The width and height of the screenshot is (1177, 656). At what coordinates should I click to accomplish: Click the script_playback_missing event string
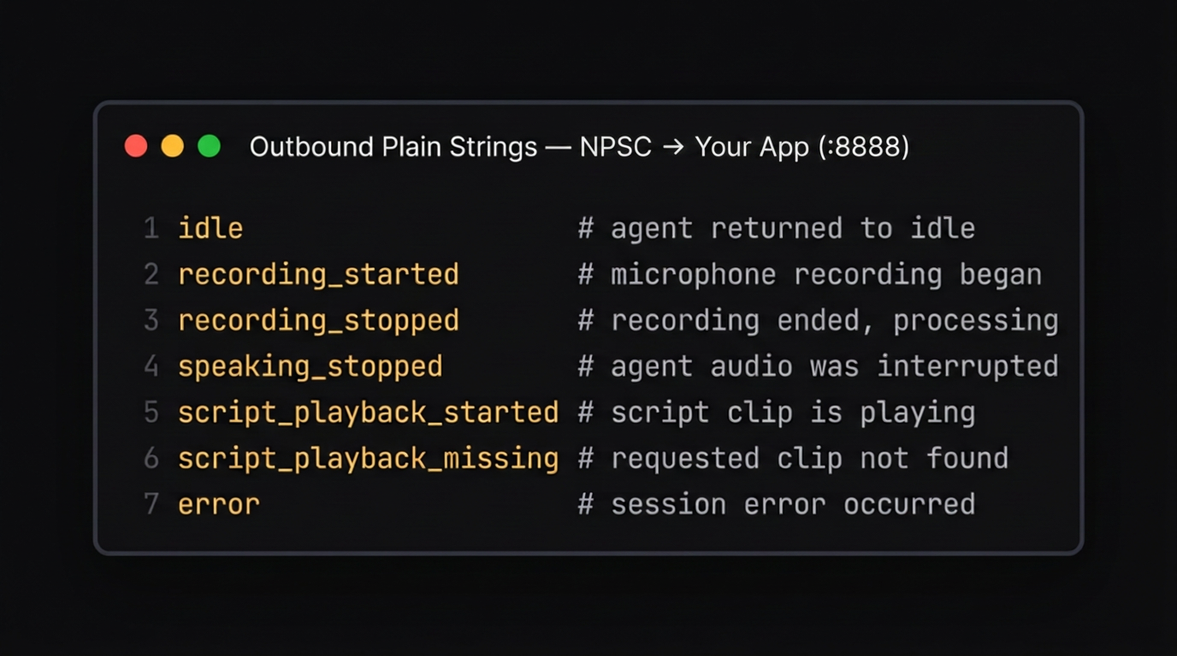point(368,459)
